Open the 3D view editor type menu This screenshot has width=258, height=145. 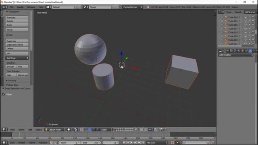coord(4,130)
